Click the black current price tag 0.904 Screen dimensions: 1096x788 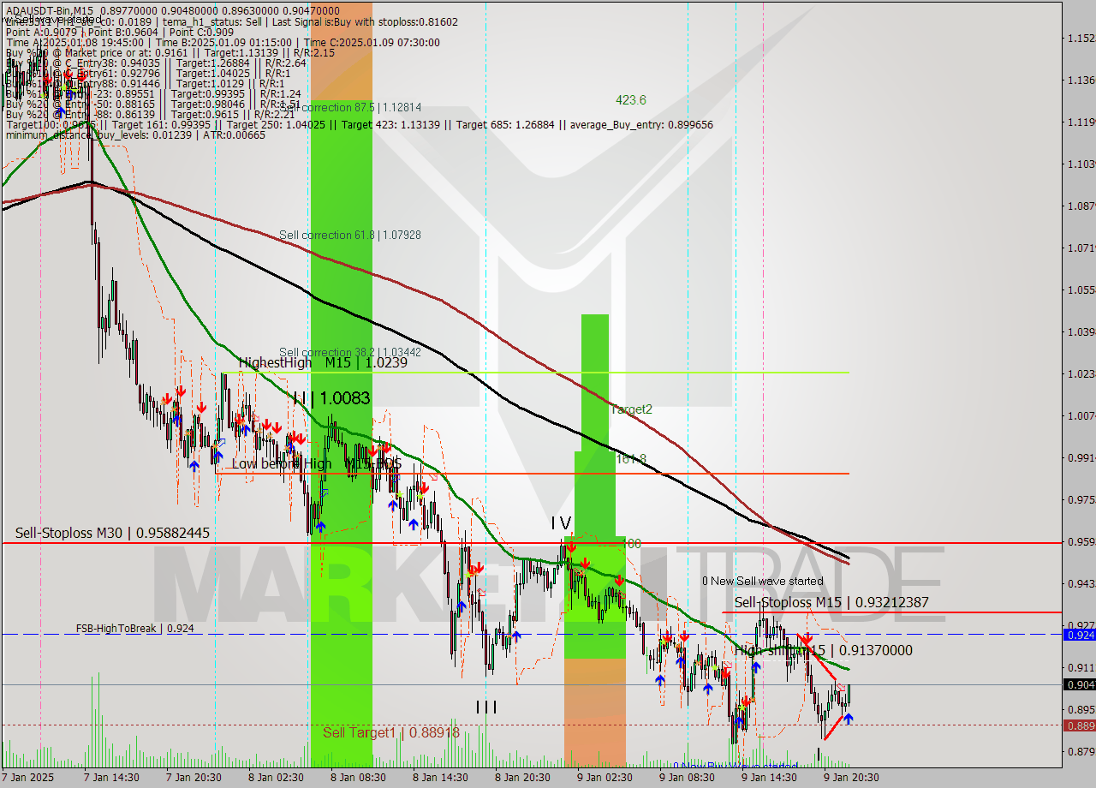1079,684
